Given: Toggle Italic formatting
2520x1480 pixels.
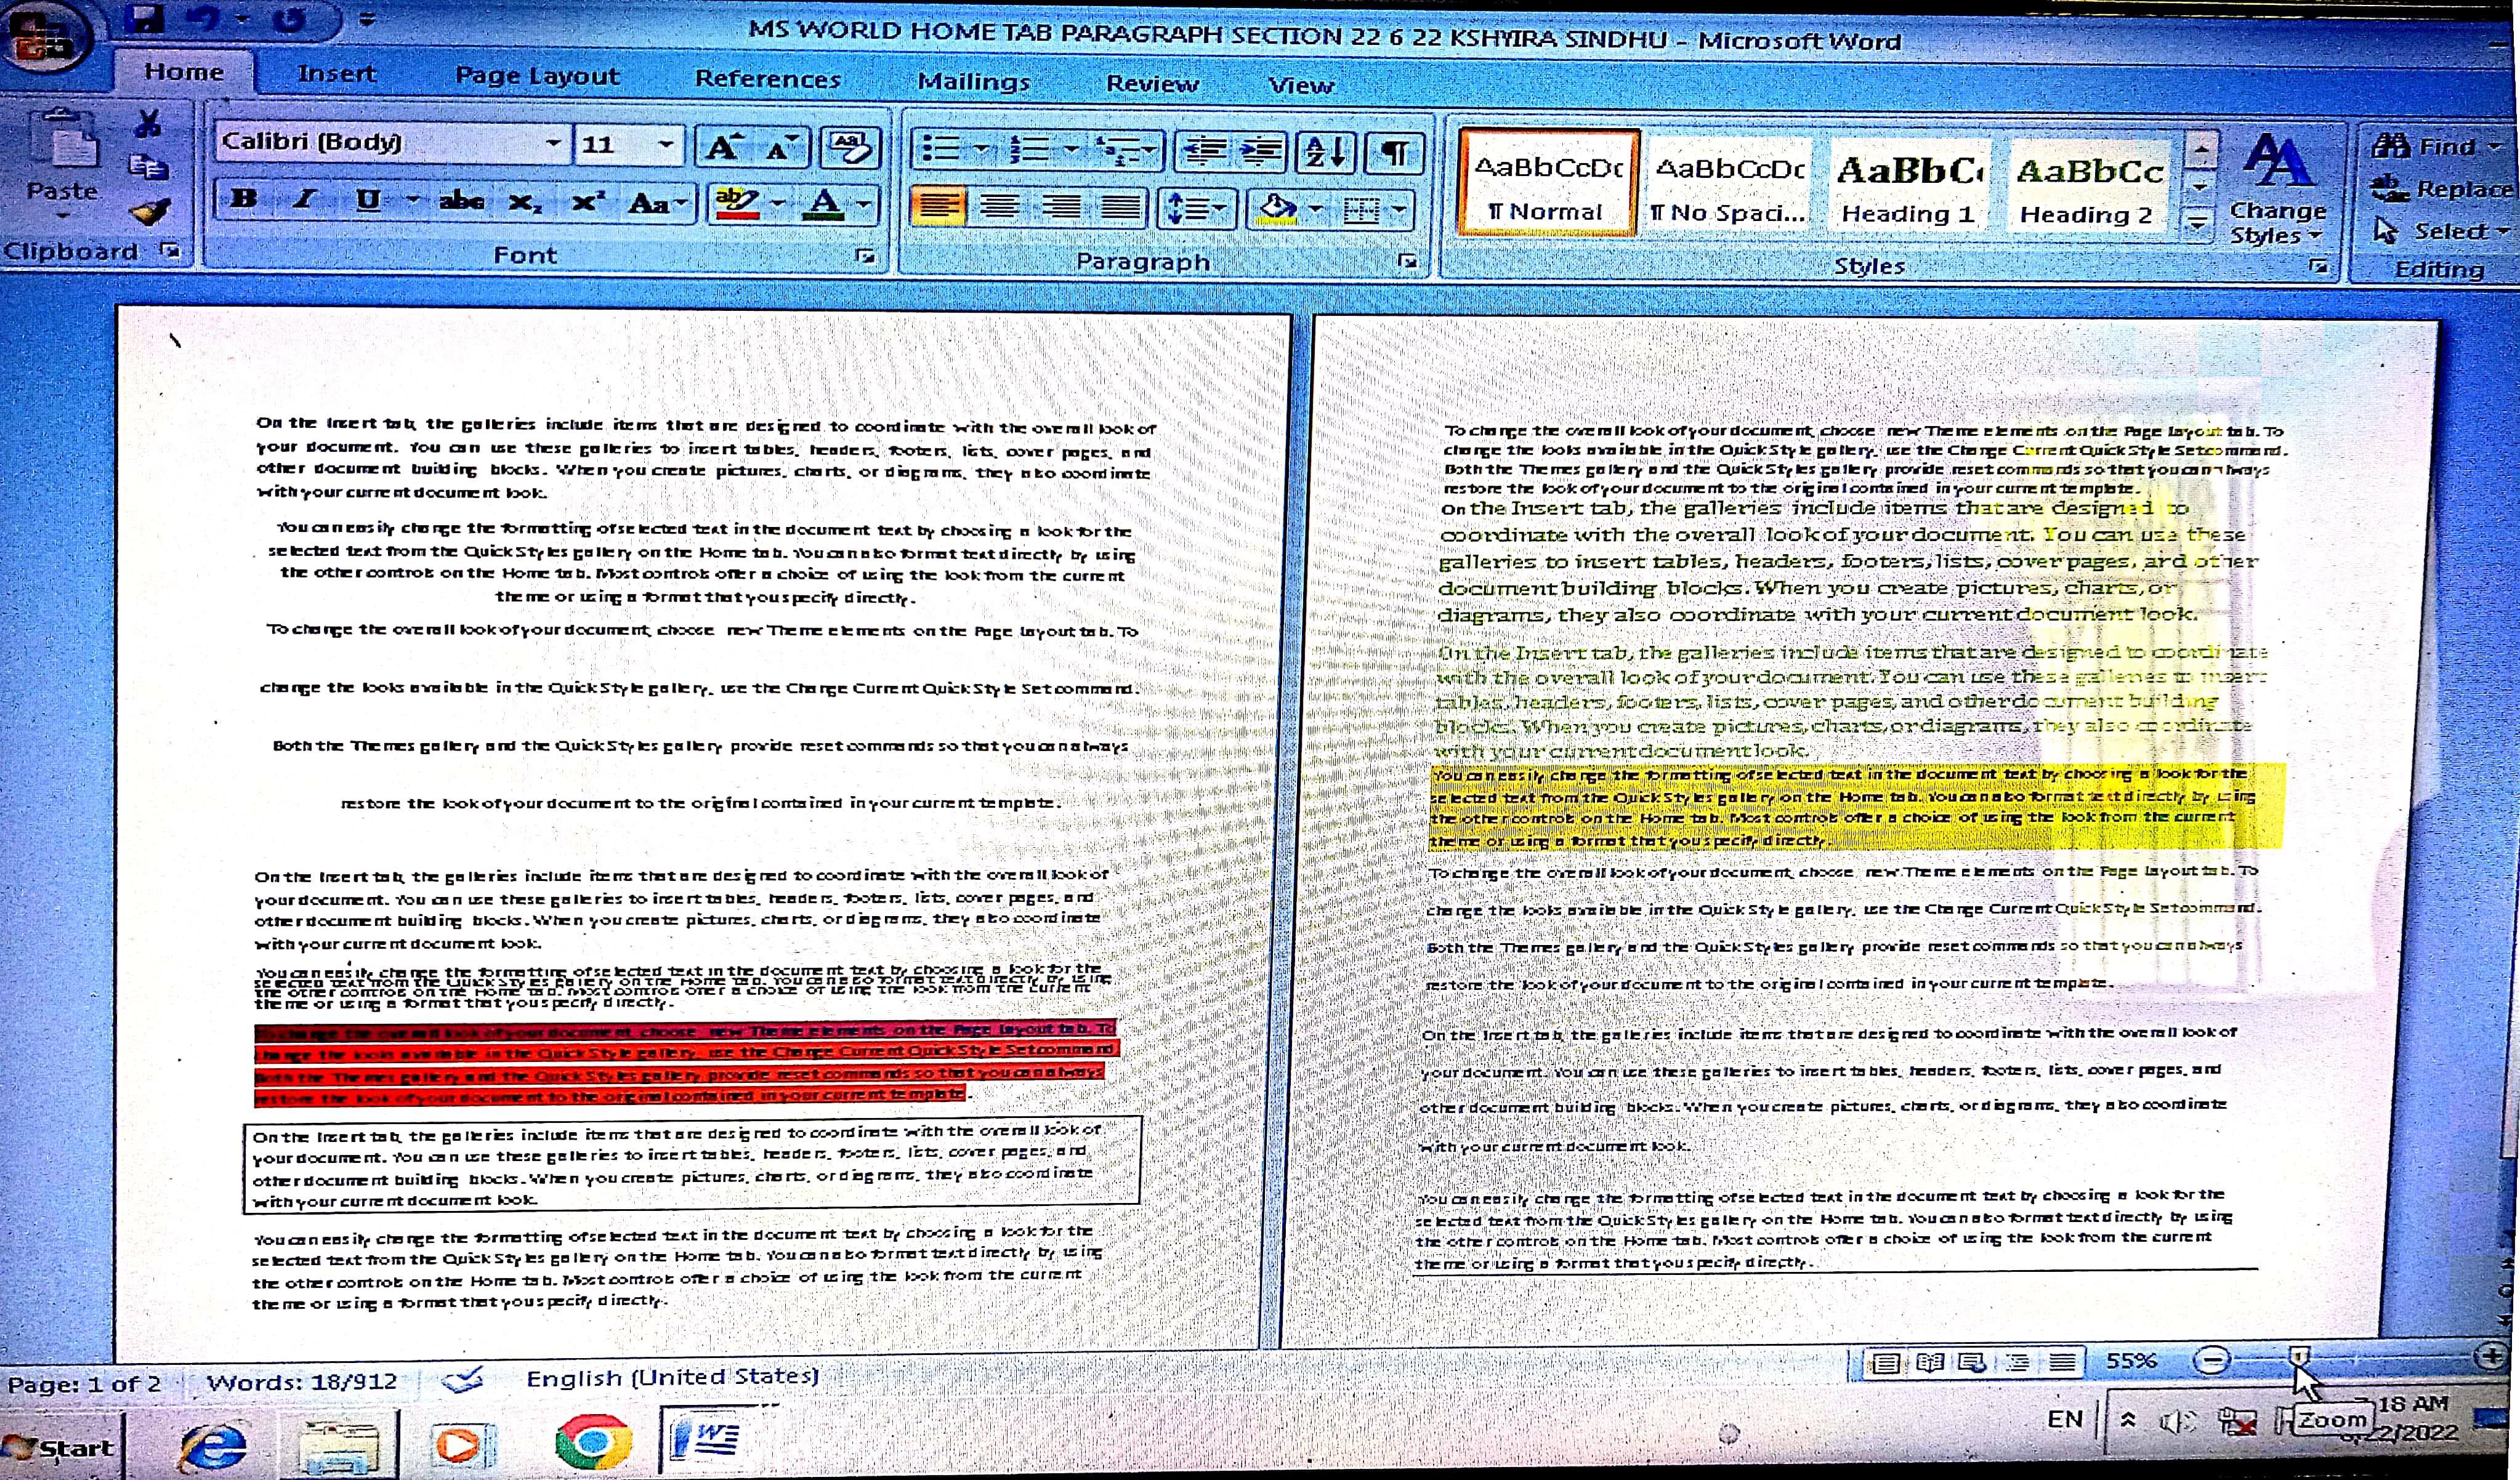Looking at the screenshot, I should tap(304, 199).
